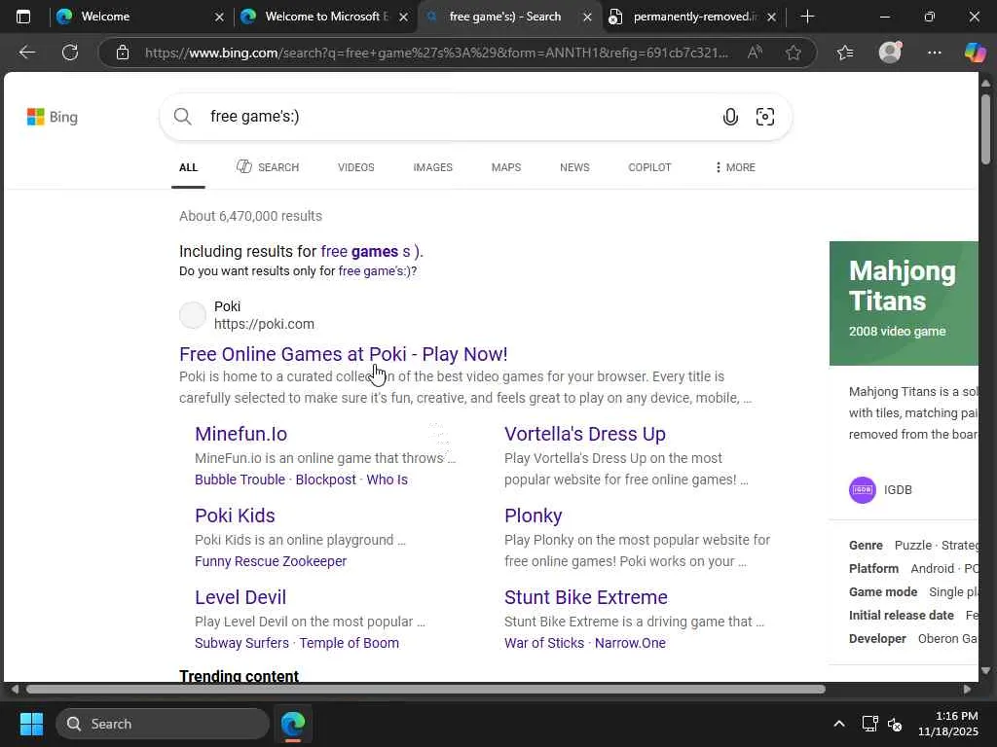Image resolution: width=997 pixels, height=747 pixels.
Task: Open the Stunt Bike Extreme link
Action: 585,597
